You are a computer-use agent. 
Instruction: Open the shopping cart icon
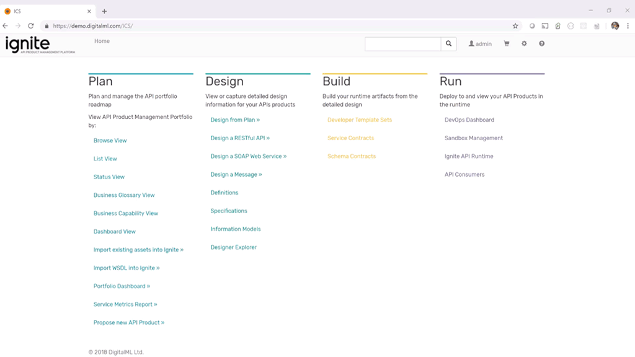[507, 44]
